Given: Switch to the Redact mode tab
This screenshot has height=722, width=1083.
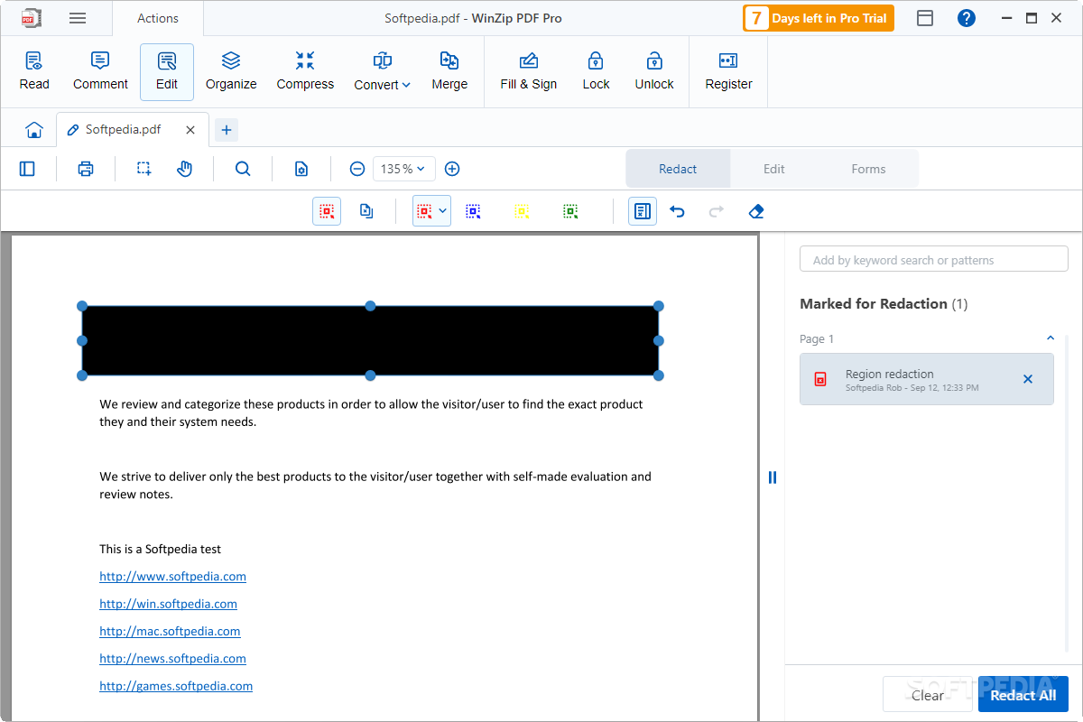Looking at the screenshot, I should pos(678,169).
